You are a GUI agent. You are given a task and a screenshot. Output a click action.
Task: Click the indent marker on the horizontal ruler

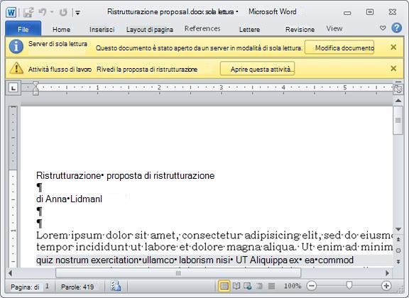click(x=36, y=88)
